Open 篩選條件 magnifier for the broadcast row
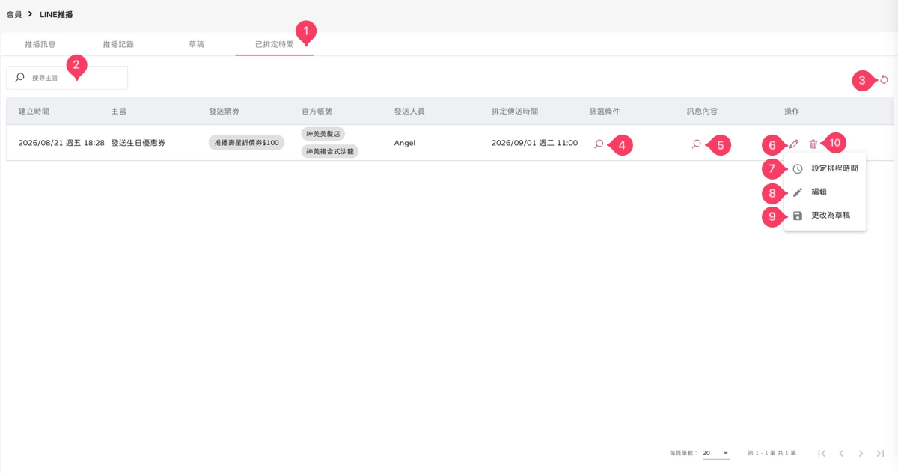This screenshot has width=898, height=473. tap(599, 144)
